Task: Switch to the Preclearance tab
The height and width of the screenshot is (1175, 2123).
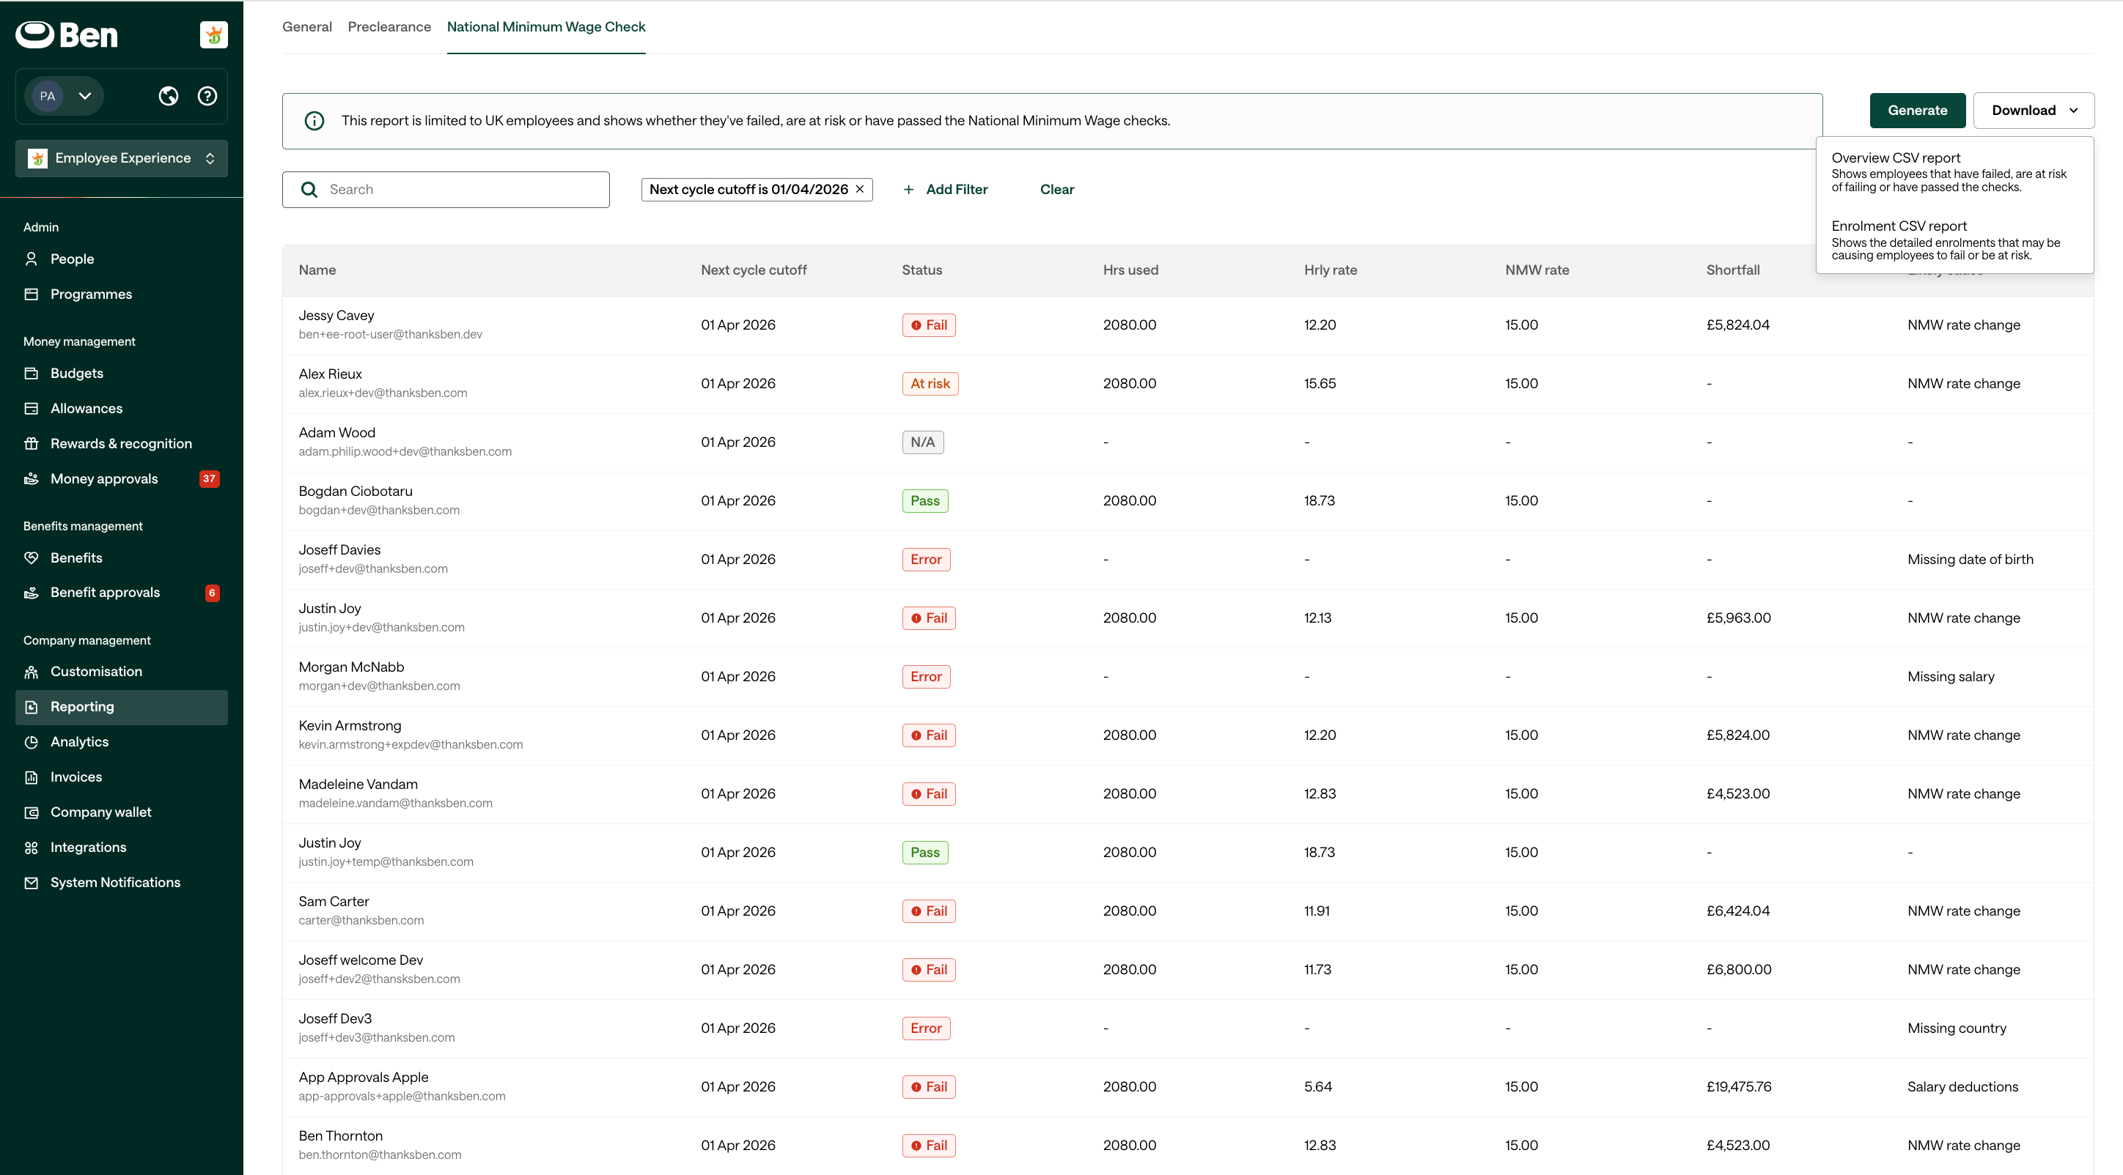Action: pyautogui.click(x=389, y=26)
